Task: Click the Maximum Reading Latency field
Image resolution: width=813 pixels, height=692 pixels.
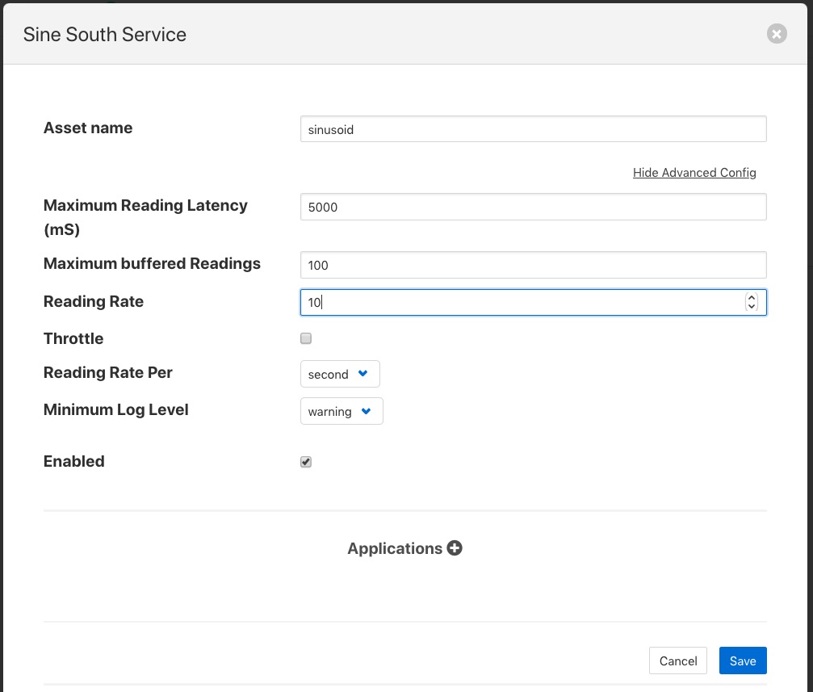Action: click(x=533, y=207)
